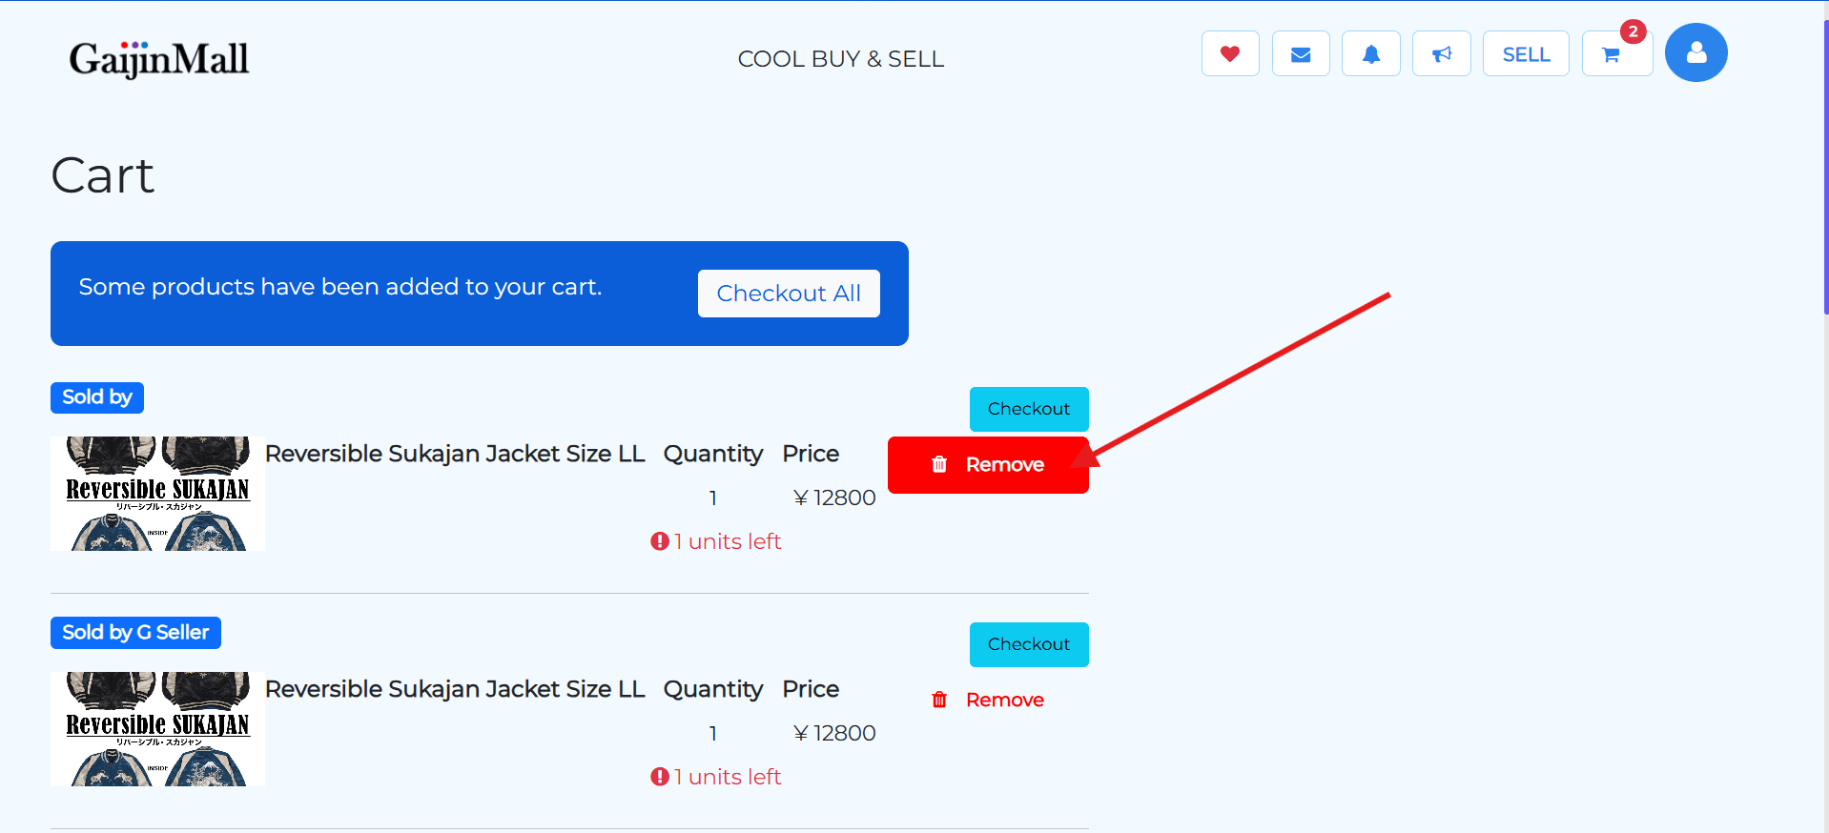The width and height of the screenshot is (1829, 833).
Task: Click the 'Sold by G Seller' badge
Action: click(x=134, y=632)
